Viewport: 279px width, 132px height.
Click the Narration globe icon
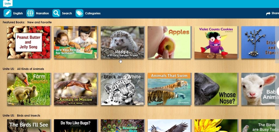click(30, 13)
